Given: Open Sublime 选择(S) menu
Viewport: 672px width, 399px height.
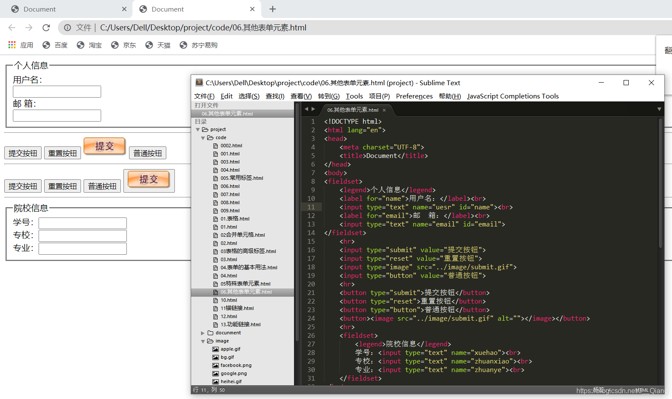Looking at the screenshot, I should click(x=249, y=96).
